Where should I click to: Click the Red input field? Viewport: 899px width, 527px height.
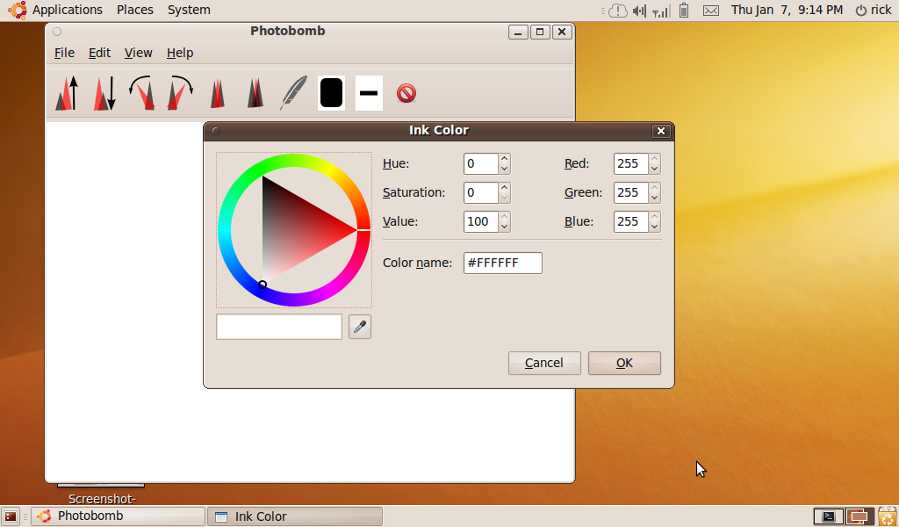630,164
